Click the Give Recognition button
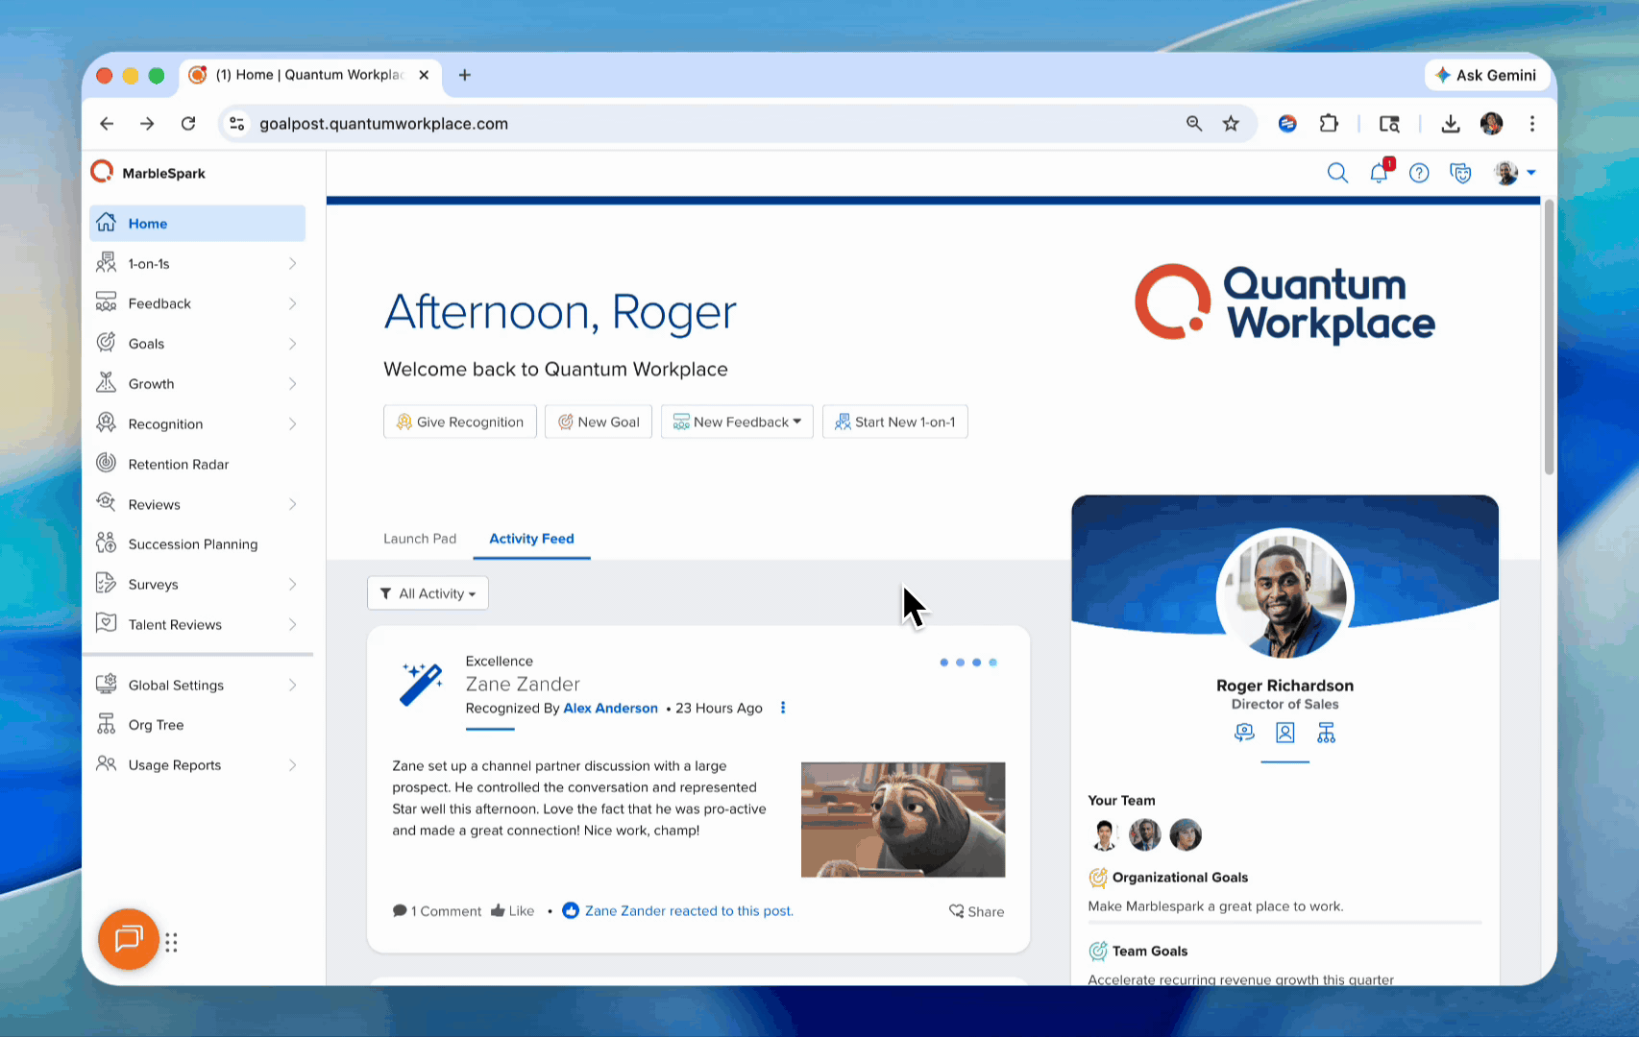 click(x=459, y=422)
